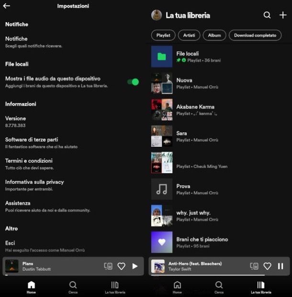Filter the library by Playlist
The width and height of the screenshot is (292, 297).
coord(163,35)
